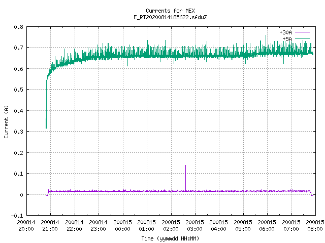Click the 0.1 y-axis tick label
Viewport: 325px width, 243px height.
(x=18, y=174)
